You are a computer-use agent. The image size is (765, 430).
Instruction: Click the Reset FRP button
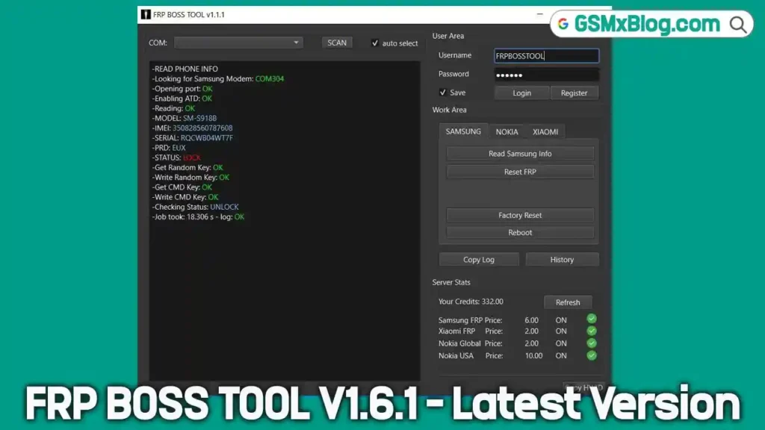(519, 172)
